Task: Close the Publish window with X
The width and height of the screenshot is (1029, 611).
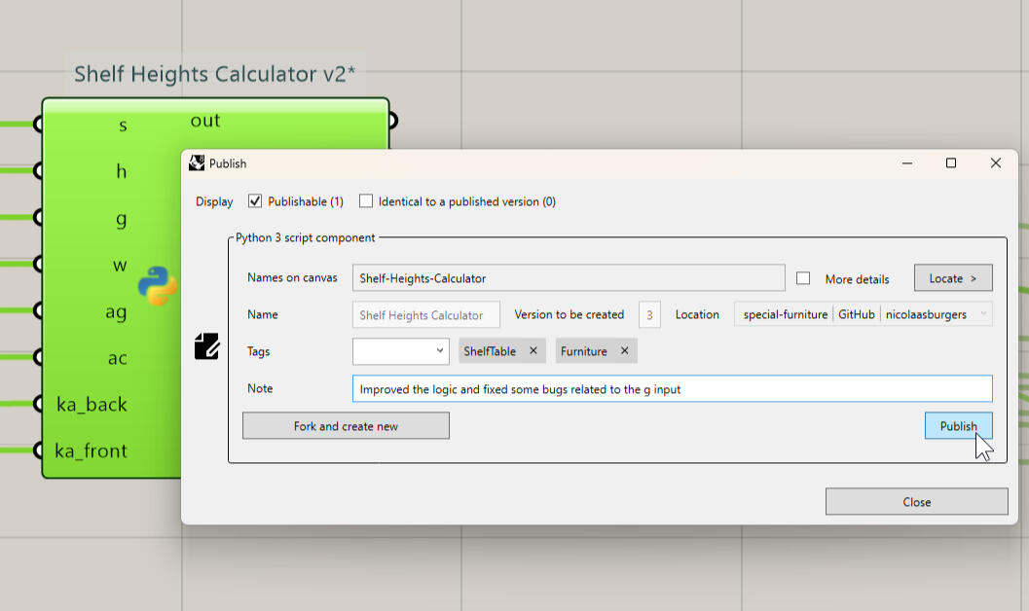Action: (996, 163)
